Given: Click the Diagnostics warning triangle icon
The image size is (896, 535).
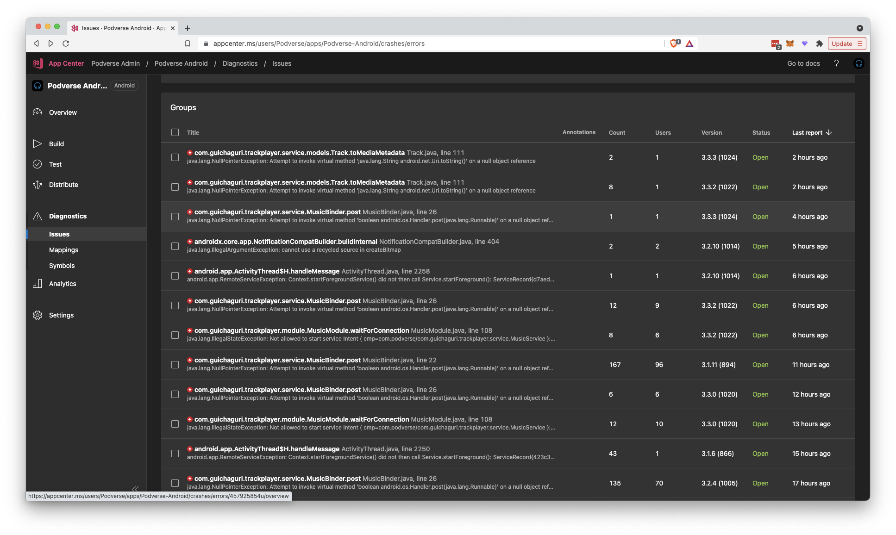Looking at the screenshot, I should click(38, 216).
